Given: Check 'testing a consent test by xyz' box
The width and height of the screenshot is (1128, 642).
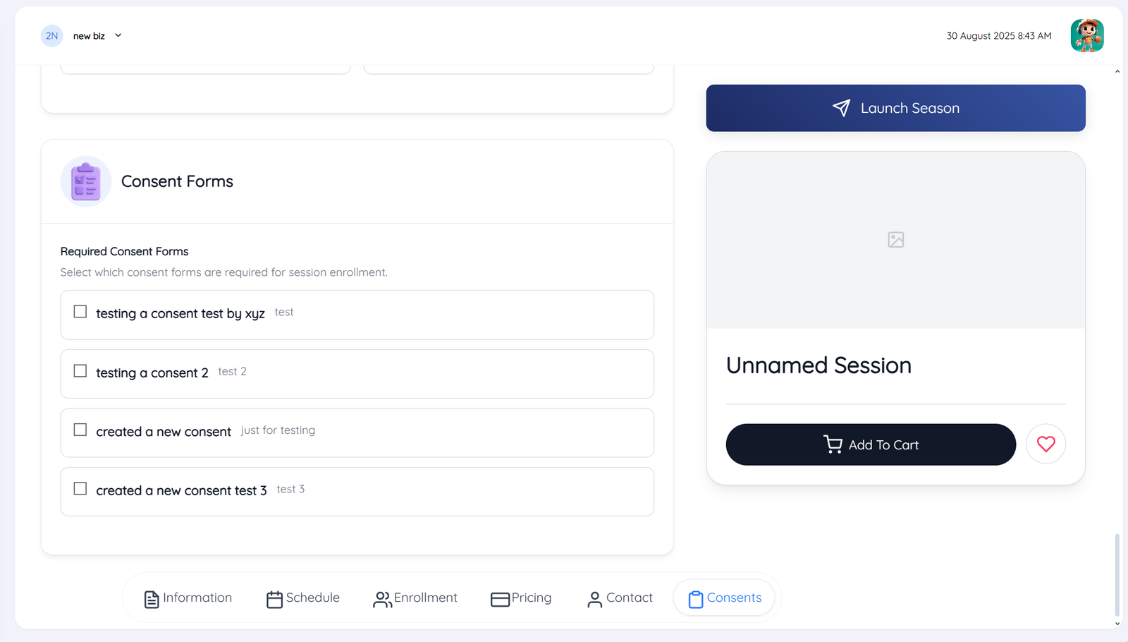Looking at the screenshot, I should click(80, 311).
